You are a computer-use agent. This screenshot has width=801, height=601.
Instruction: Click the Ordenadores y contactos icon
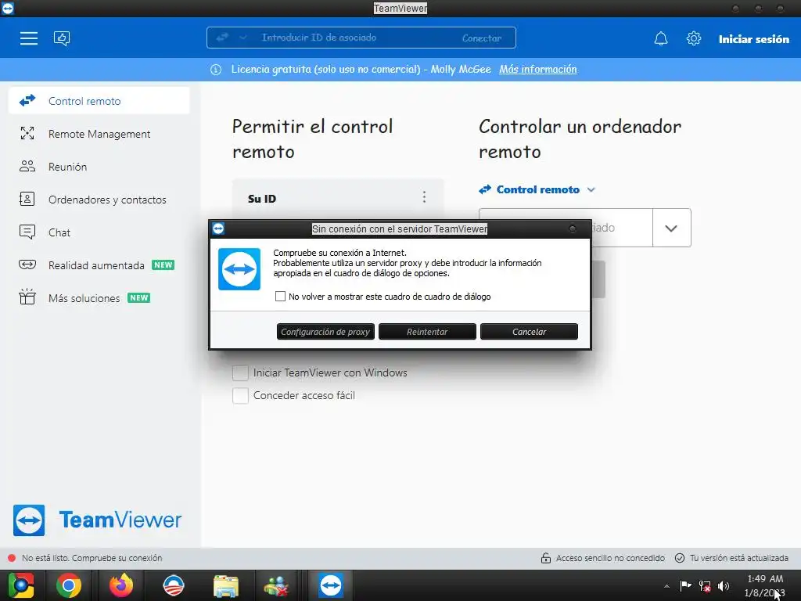pyautogui.click(x=27, y=199)
